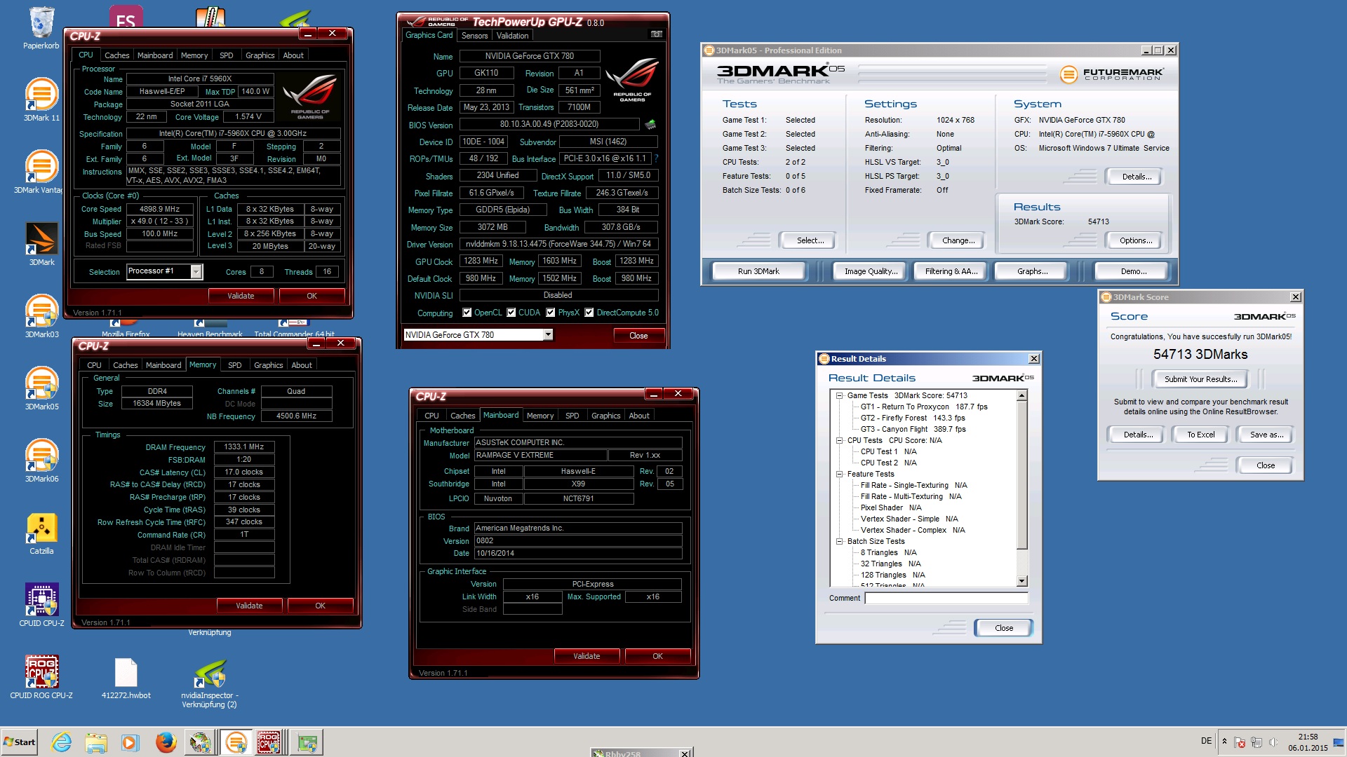
Task: Switch to the GPU-Z taskbar button
Action: 307,742
